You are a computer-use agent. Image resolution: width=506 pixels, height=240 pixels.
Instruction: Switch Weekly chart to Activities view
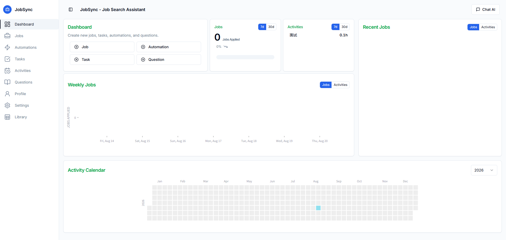coord(340,85)
